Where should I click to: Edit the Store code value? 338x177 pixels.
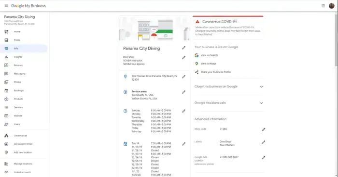pos(264,129)
